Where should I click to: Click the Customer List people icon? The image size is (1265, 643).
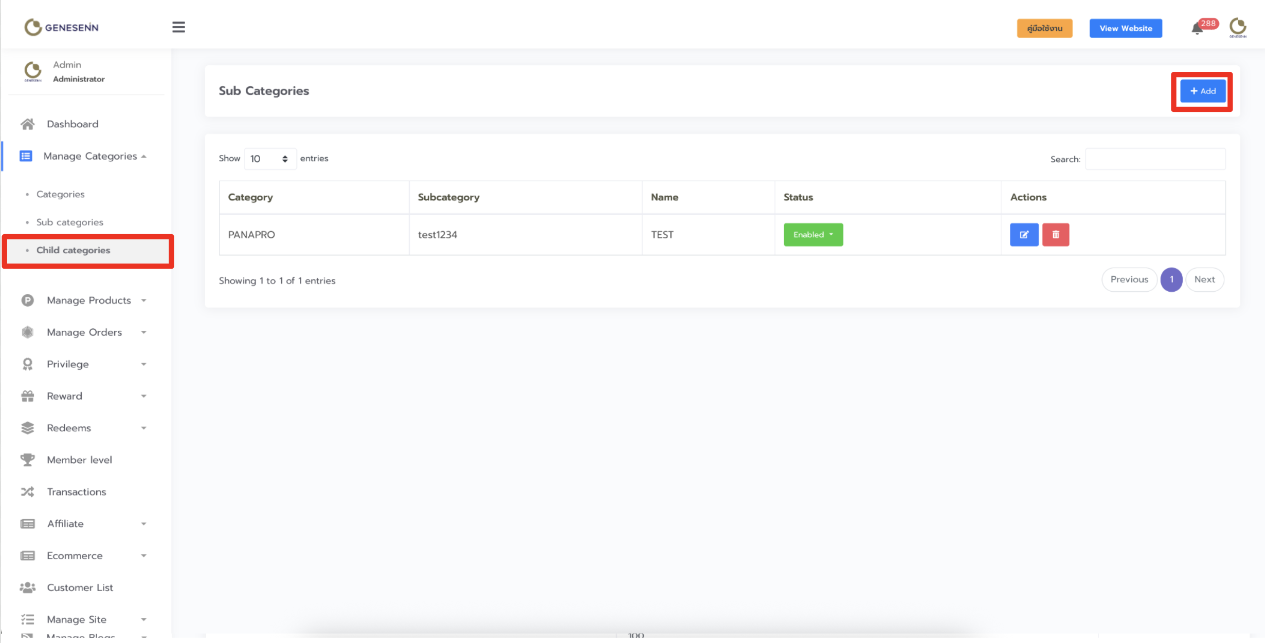[28, 587]
